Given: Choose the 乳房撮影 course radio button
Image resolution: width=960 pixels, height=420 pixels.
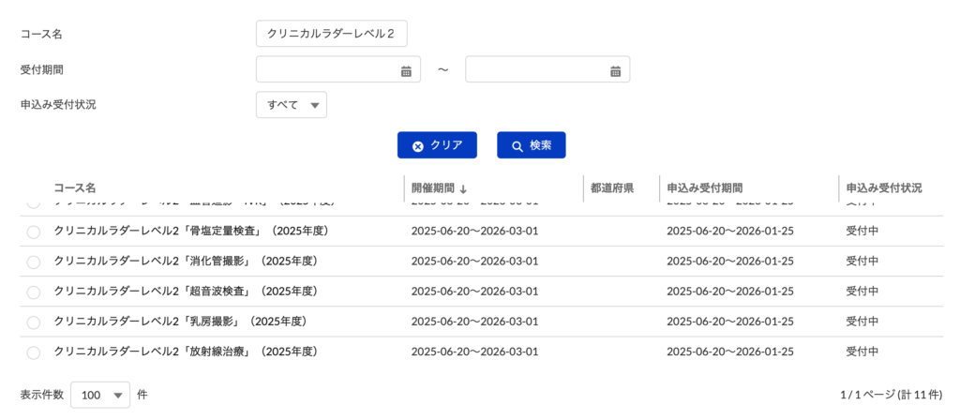Looking at the screenshot, I should 34,322.
